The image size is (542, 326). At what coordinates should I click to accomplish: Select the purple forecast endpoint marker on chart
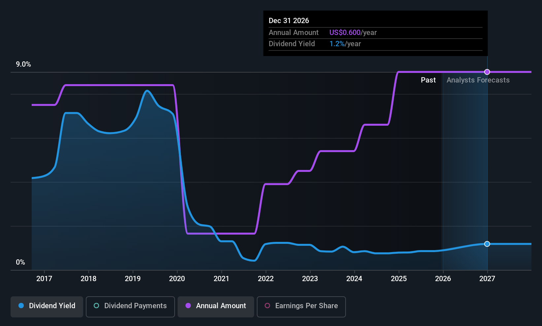[487, 72]
